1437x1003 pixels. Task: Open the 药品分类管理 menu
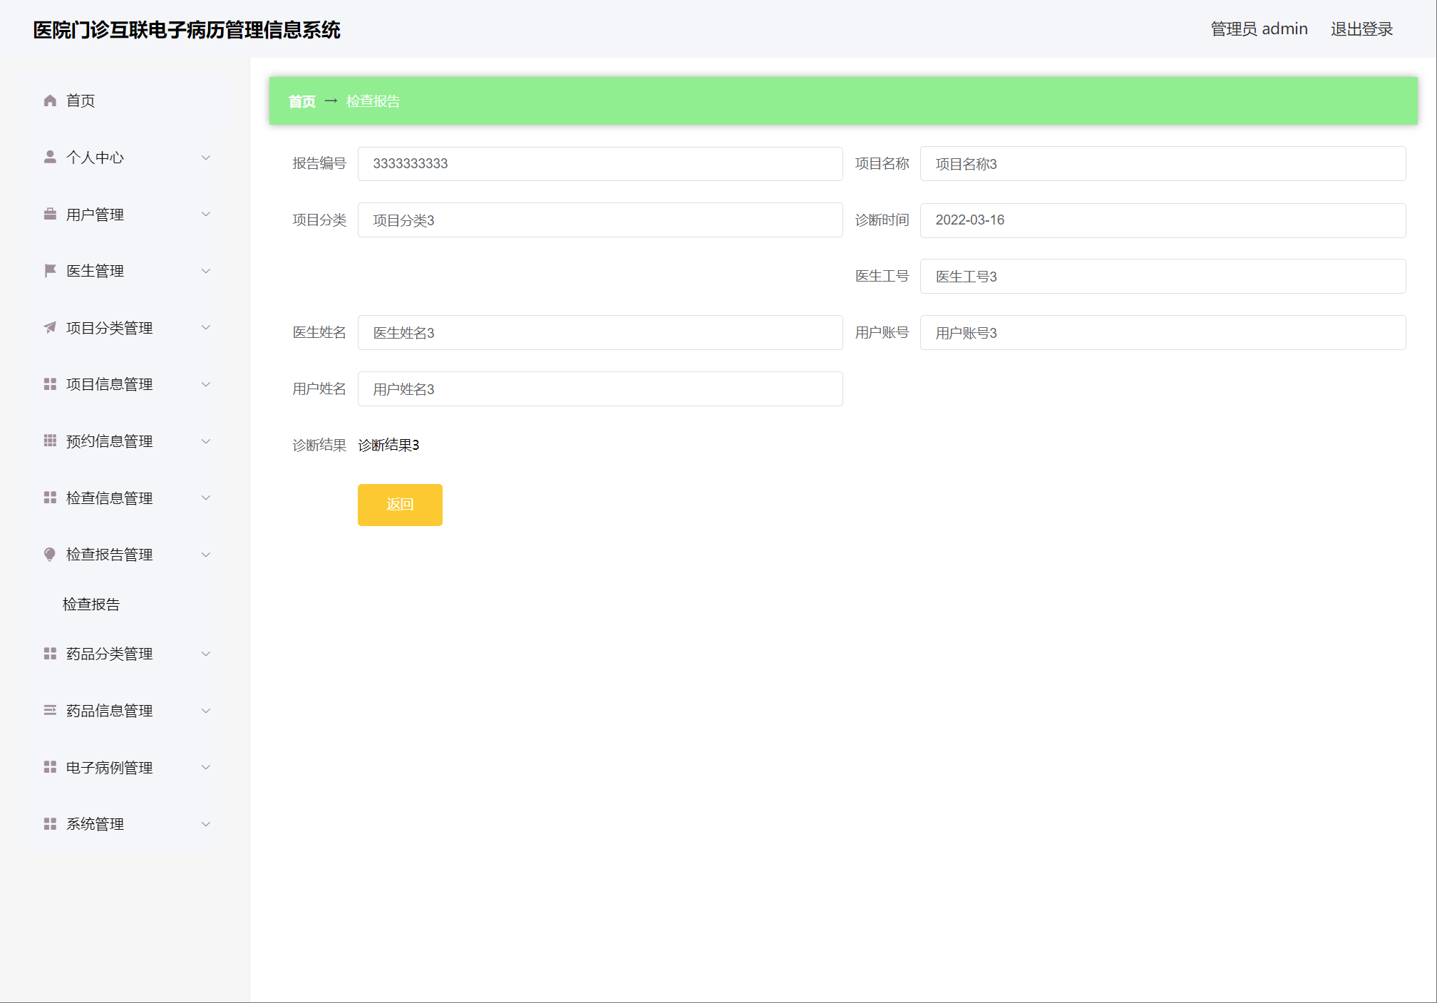[x=109, y=654]
